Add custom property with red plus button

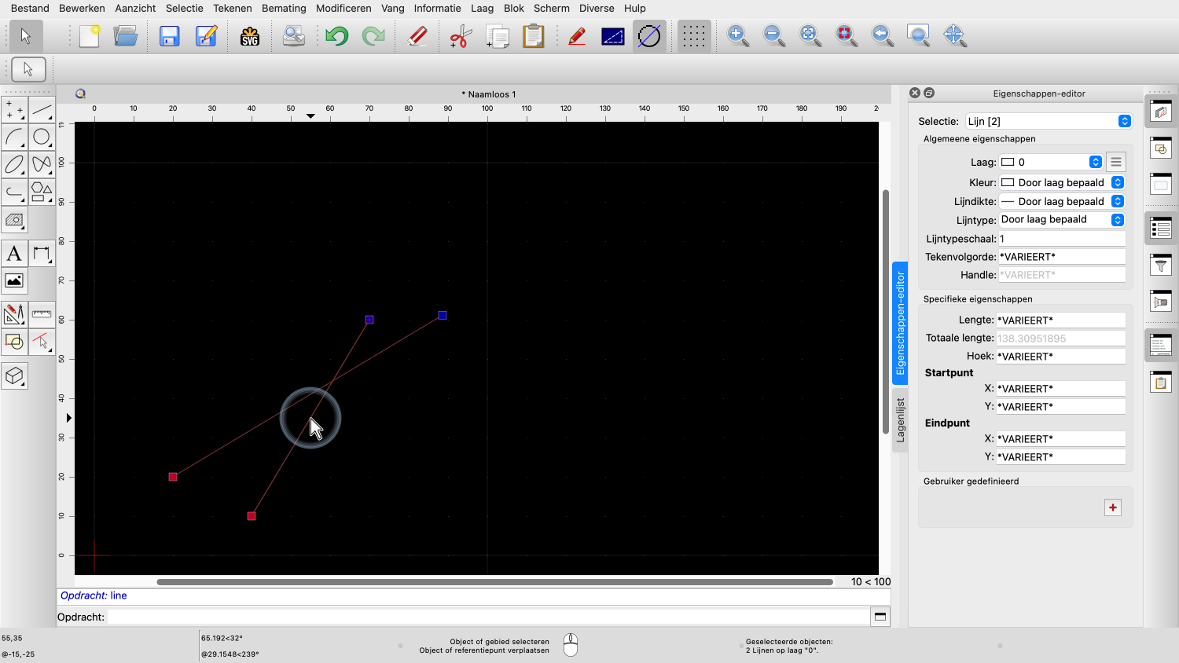tap(1113, 507)
